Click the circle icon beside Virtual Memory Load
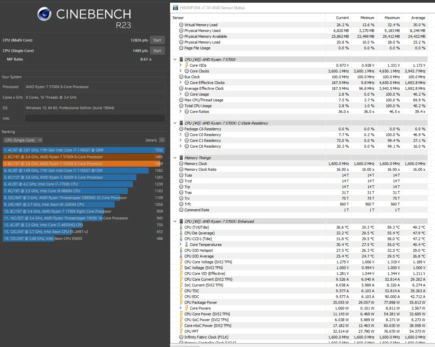This screenshot has width=435, height=347. click(x=181, y=25)
